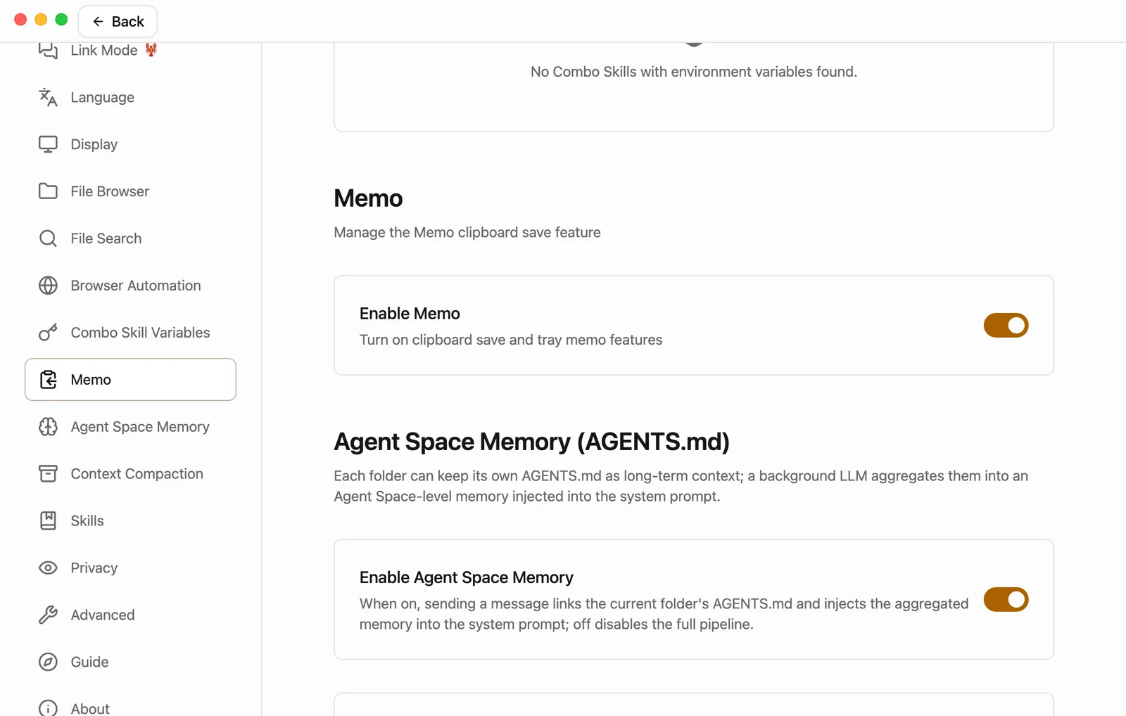Screen dimensions: 1126x716
Task: Click the About info icon
Action: click(x=48, y=708)
